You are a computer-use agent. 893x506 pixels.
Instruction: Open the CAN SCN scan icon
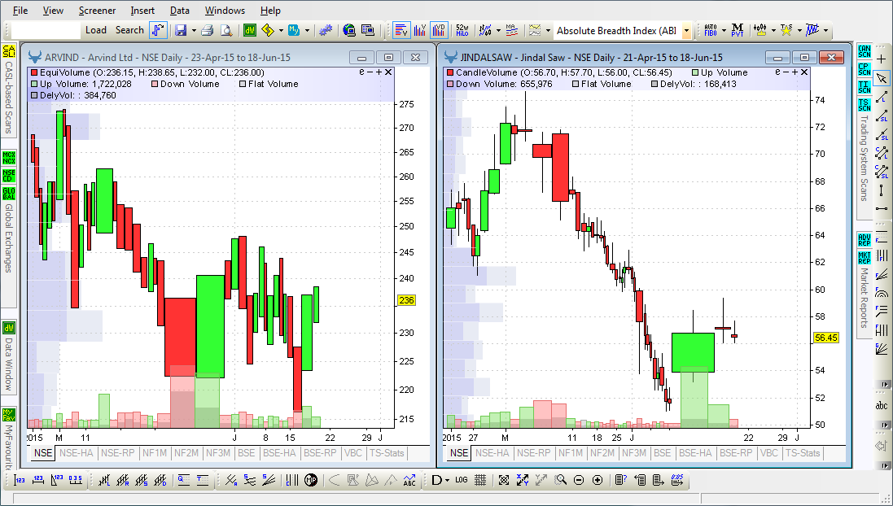[864, 51]
